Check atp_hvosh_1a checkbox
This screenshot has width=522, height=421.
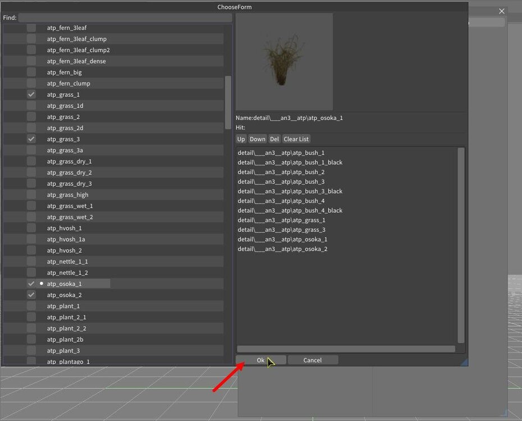click(x=31, y=239)
